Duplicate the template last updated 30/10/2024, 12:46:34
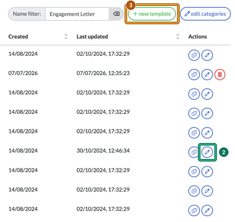 click(x=193, y=152)
